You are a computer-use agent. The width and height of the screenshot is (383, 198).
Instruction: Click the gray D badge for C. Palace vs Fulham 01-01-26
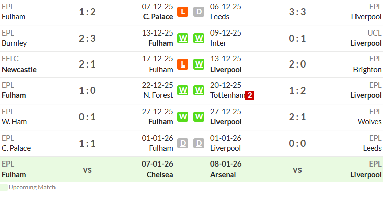pos(183,143)
